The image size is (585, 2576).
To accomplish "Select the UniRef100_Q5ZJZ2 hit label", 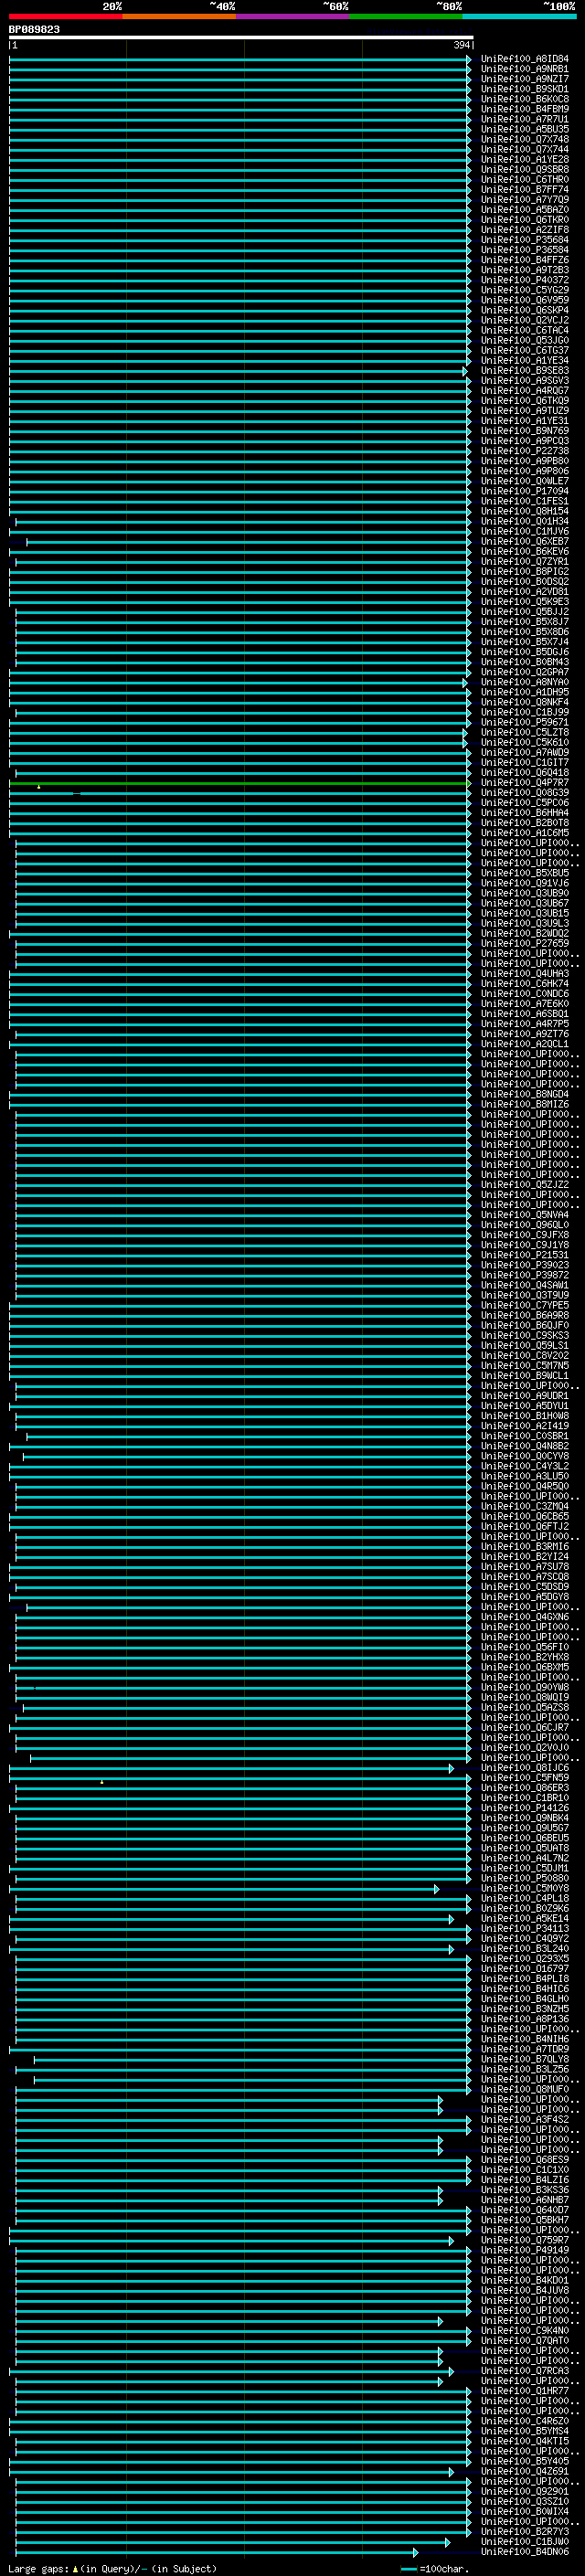I will 525,1185.
